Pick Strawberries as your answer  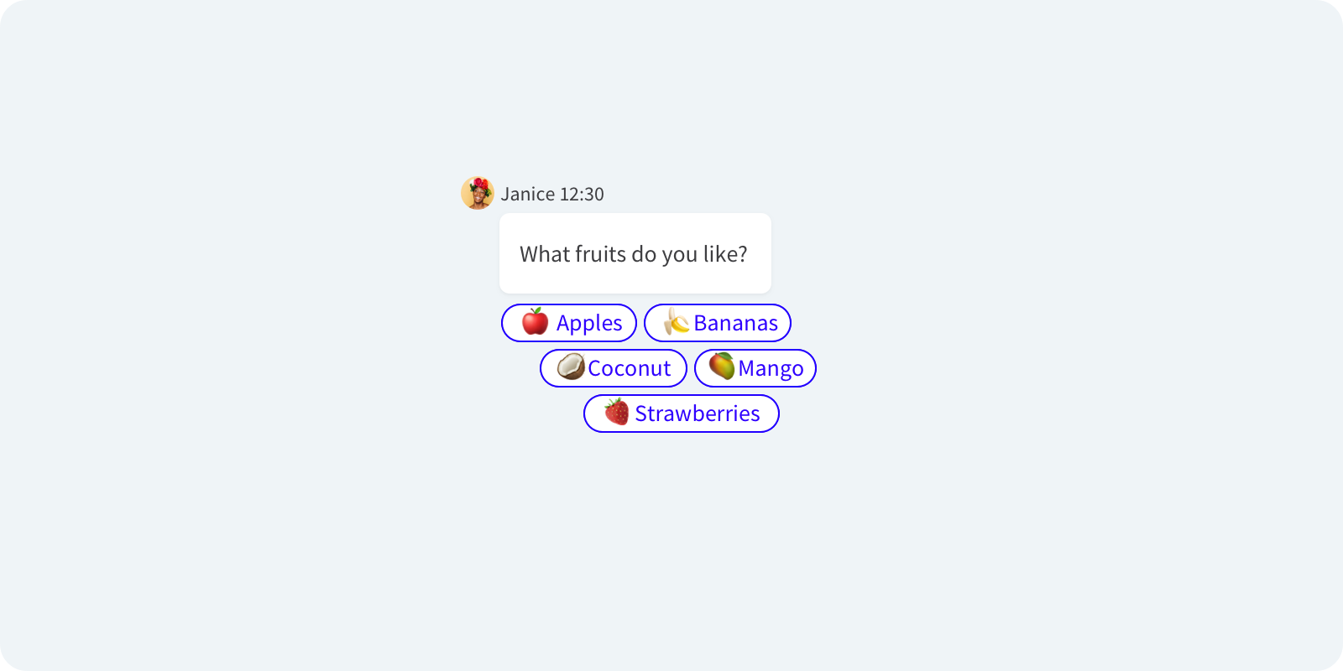pos(681,413)
